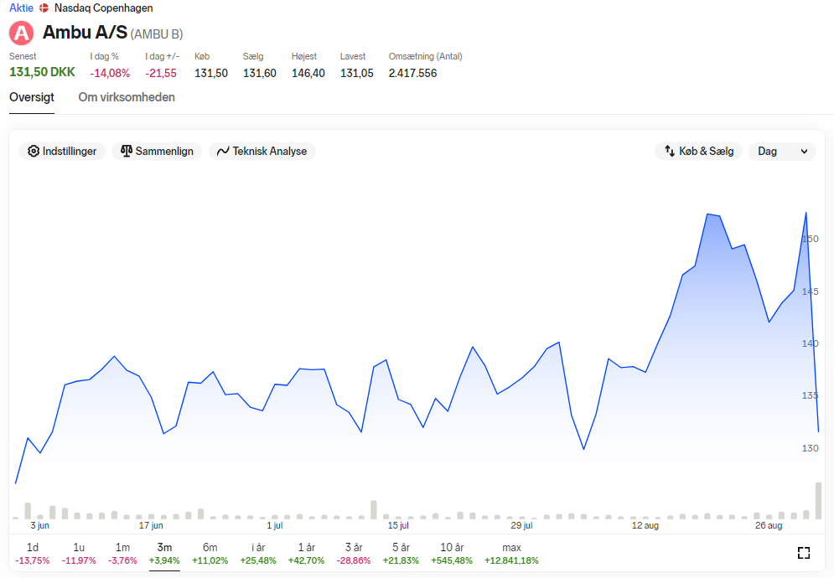Click the I dag % value -14,08%

(110, 74)
